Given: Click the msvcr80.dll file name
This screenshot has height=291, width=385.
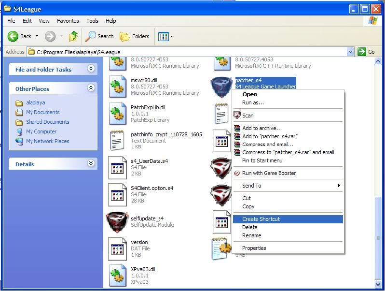Looking at the screenshot, I should coord(144,80).
